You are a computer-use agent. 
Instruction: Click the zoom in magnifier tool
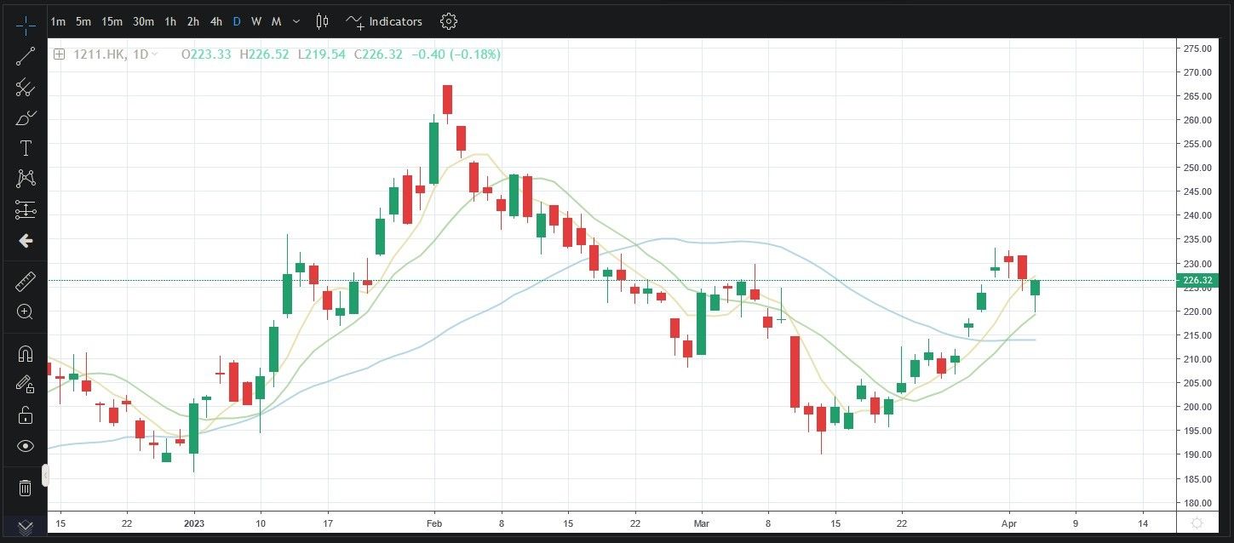[26, 312]
